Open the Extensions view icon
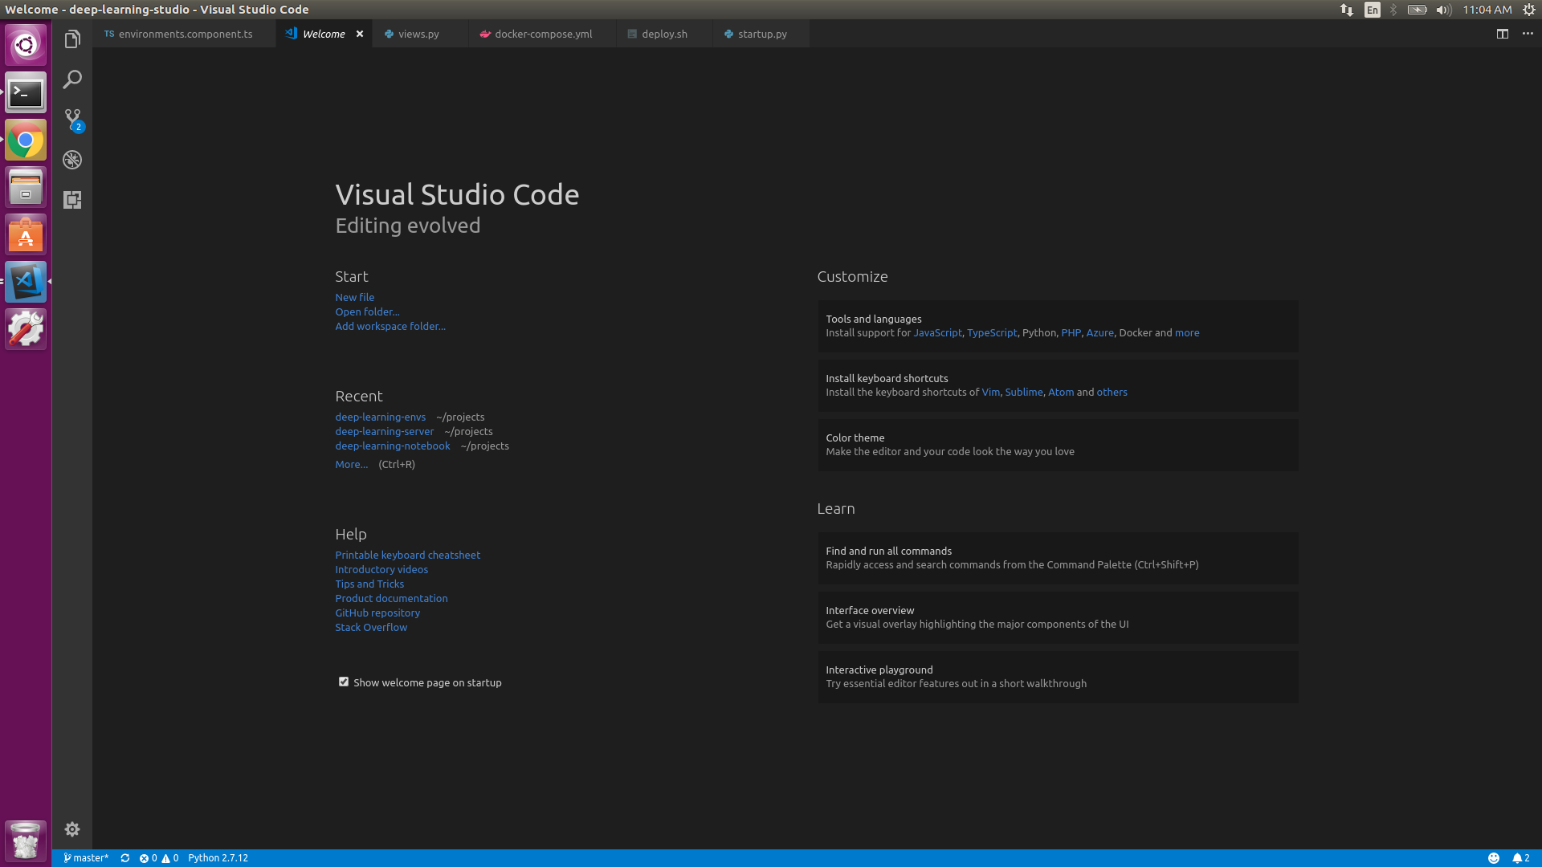The image size is (1542, 867). (72, 201)
